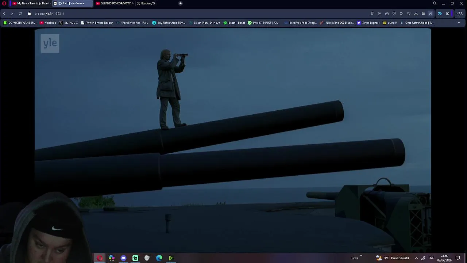Open the extensions cube icon
Screen dimensions: 467x263
(x=448, y=14)
